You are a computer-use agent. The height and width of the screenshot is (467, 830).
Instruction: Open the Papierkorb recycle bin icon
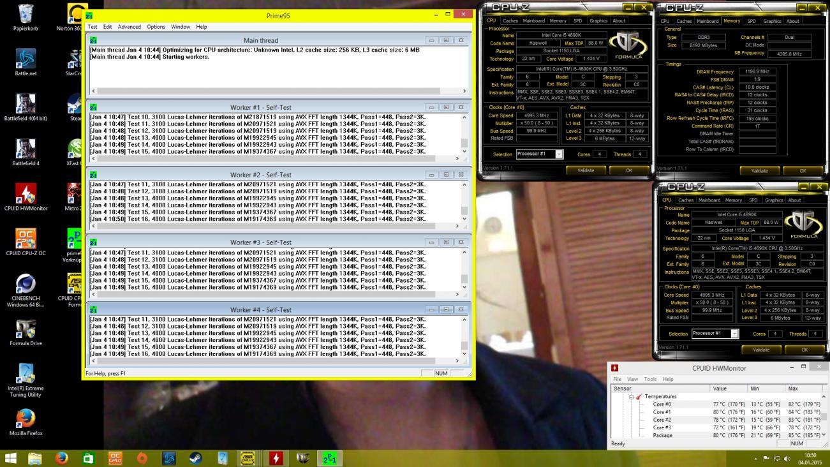pyautogui.click(x=26, y=18)
